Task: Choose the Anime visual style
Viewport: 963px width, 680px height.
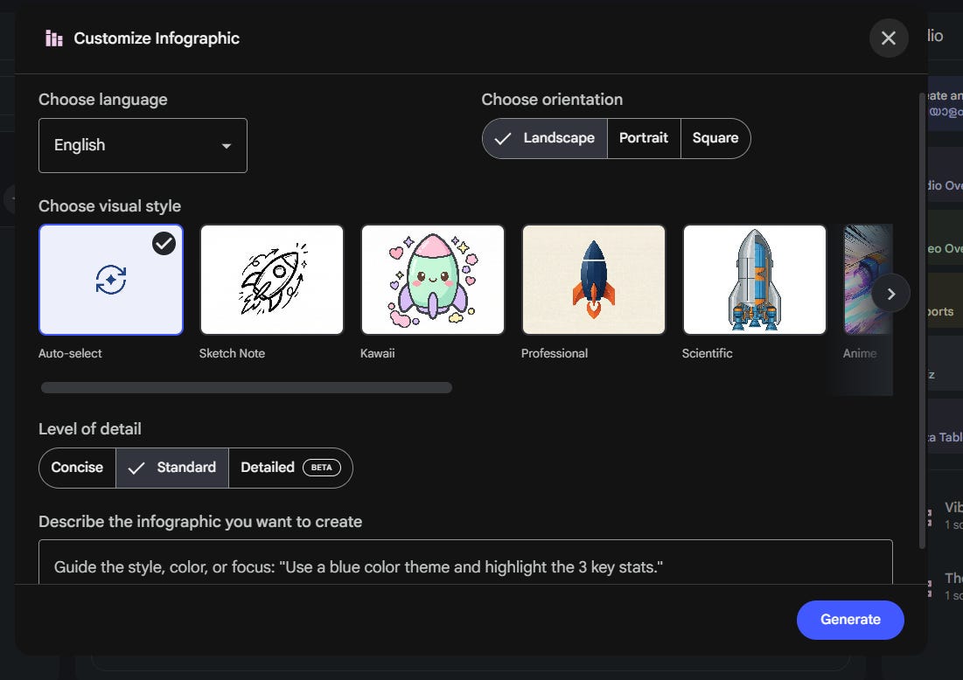Action: [868, 280]
